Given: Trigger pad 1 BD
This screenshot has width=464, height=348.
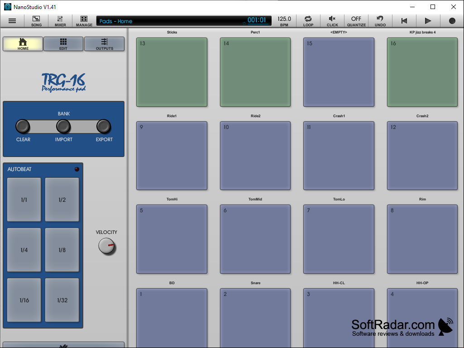Looking at the screenshot, I should point(172,318).
